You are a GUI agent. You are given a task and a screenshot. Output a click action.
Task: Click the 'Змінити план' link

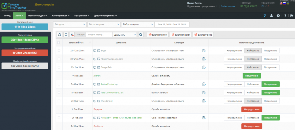pos(227,6)
